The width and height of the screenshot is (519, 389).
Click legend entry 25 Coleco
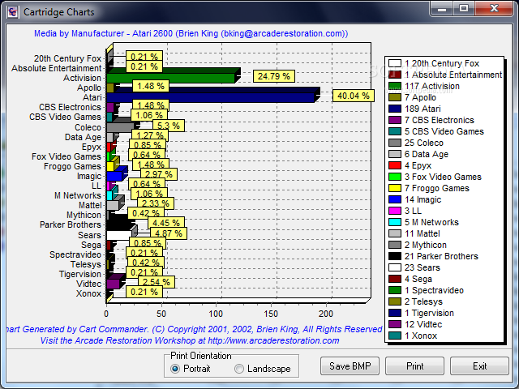coord(423,143)
